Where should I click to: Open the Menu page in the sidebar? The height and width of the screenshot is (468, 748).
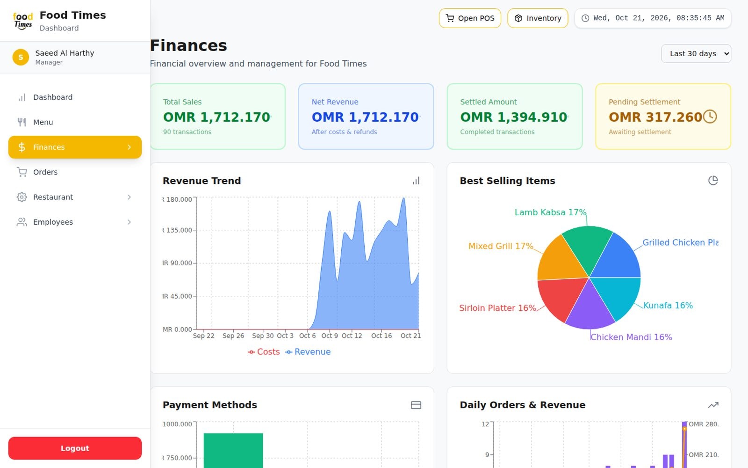click(x=75, y=122)
